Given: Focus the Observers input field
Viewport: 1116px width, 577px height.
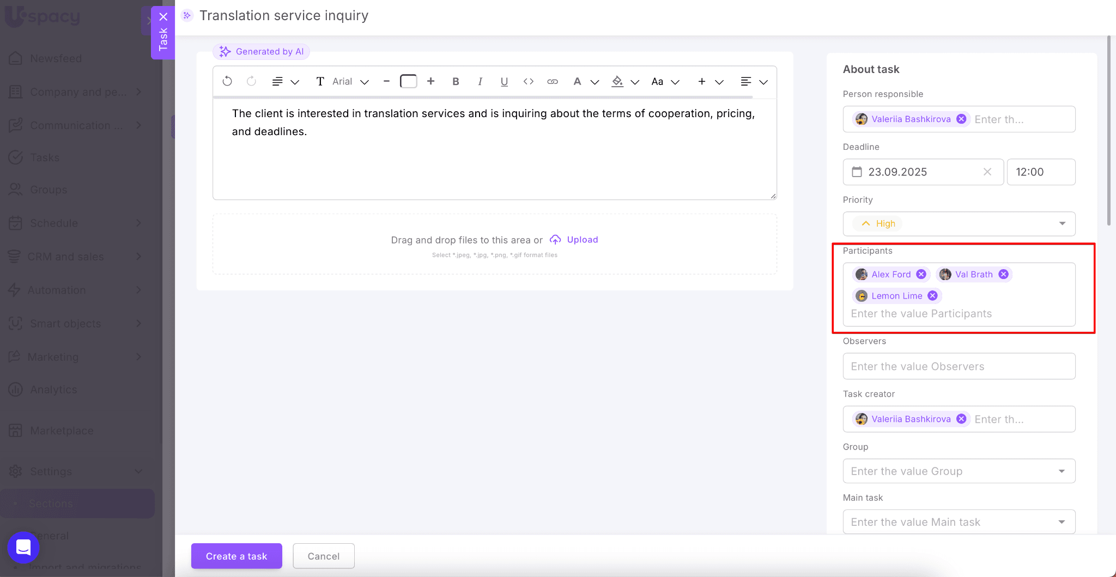Looking at the screenshot, I should pyautogui.click(x=959, y=366).
